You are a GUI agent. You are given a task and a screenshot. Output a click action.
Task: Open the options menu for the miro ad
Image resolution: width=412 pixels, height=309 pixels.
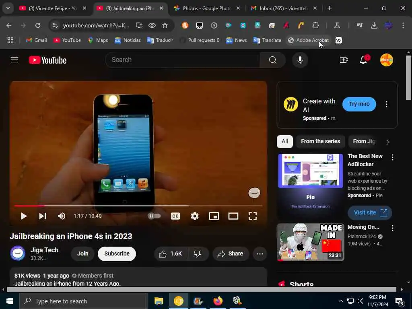click(x=387, y=104)
